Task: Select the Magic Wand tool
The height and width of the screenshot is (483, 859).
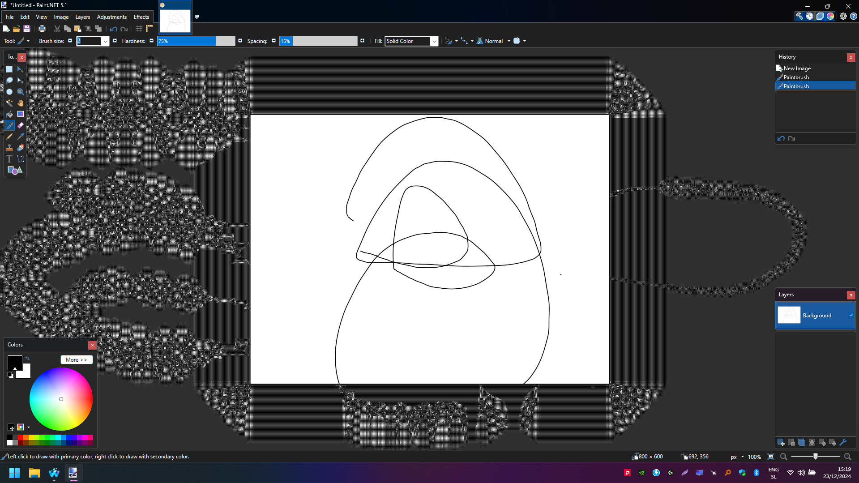Action: coord(9,103)
